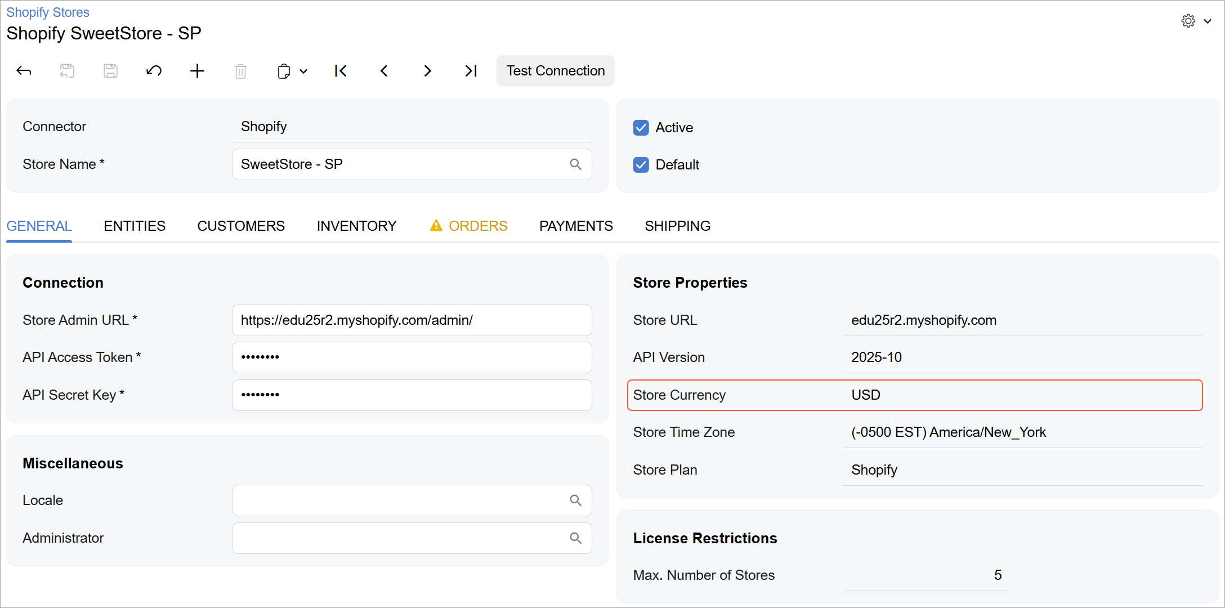Open the Administrator lookup magnifier icon
This screenshot has height=608, width=1225.
tap(575, 538)
